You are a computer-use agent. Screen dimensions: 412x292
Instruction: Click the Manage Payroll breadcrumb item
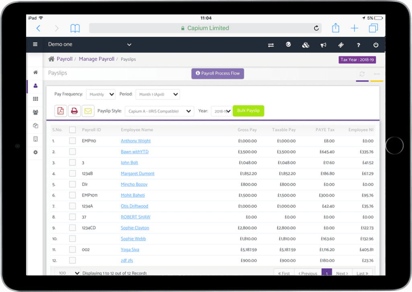click(97, 59)
